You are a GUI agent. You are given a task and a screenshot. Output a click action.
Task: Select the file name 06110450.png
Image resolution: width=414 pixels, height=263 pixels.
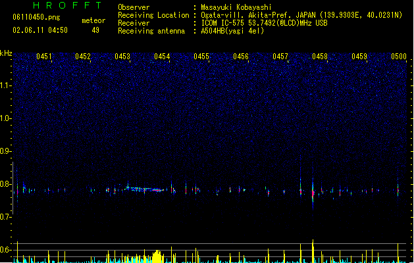[x=36, y=17]
